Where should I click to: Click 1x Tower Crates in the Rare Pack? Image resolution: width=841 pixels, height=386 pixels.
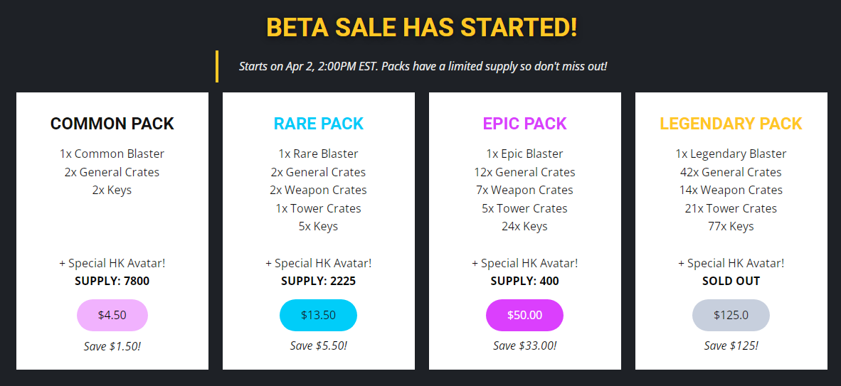pos(318,208)
